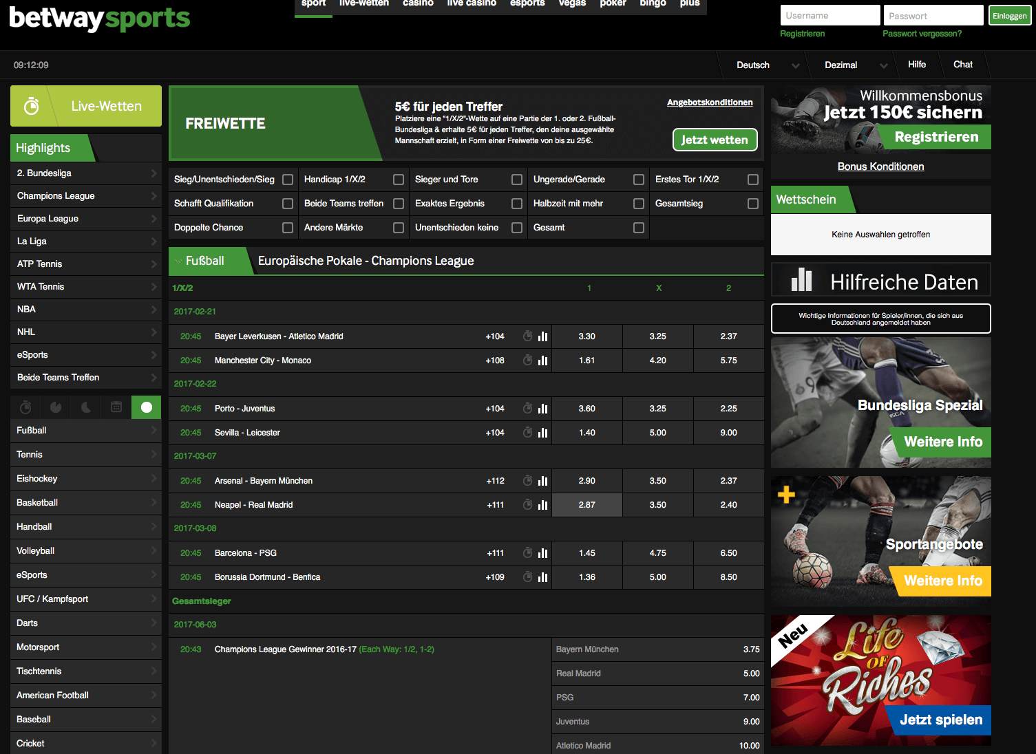Go to the poker tab
The height and width of the screenshot is (754, 1036).
613,4
